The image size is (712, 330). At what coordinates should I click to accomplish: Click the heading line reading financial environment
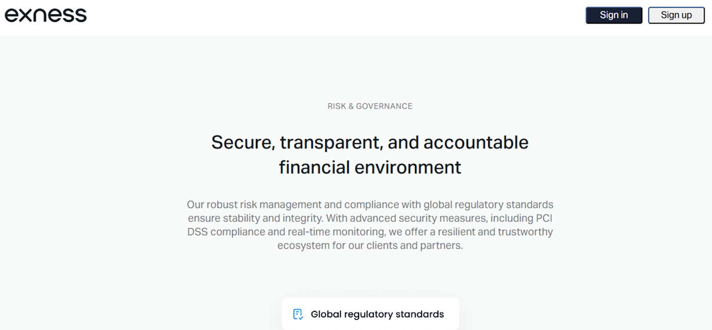pos(370,168)
